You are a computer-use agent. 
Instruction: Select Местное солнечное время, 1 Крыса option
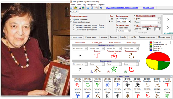[74, 25]
